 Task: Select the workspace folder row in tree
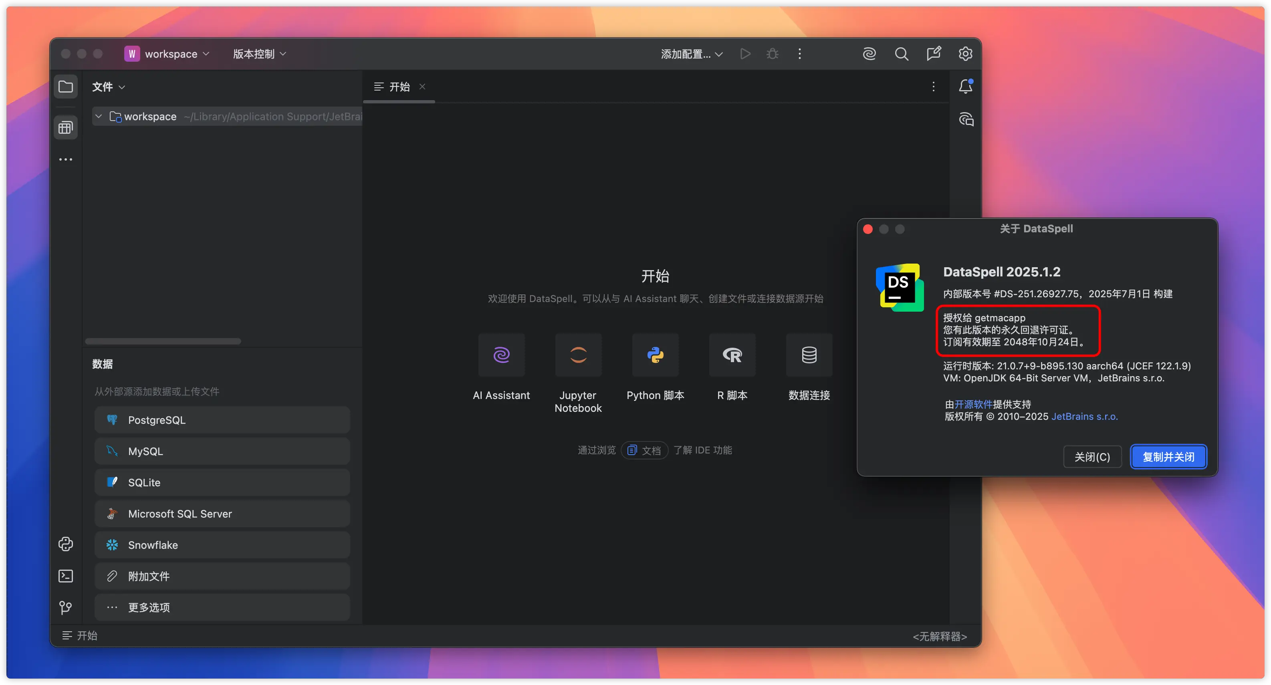click(x=227, y=117)
